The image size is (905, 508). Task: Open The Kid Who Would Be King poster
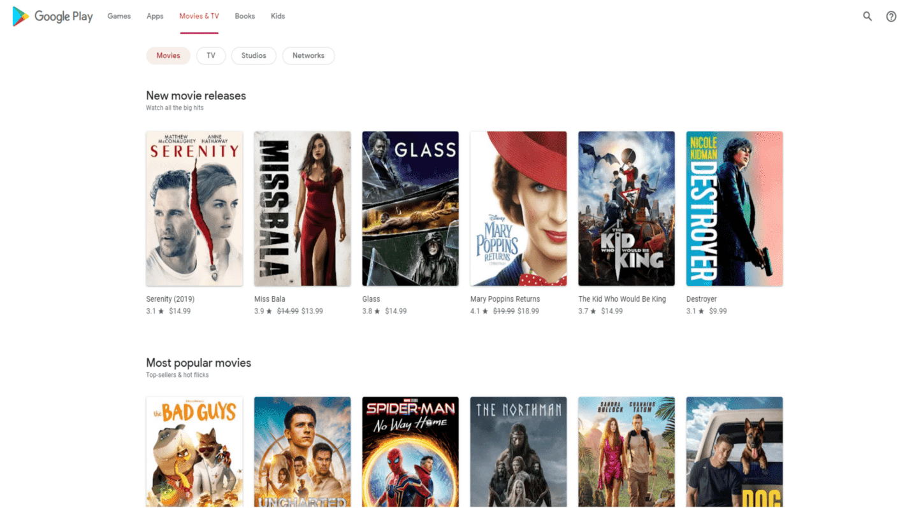[626, 209]
